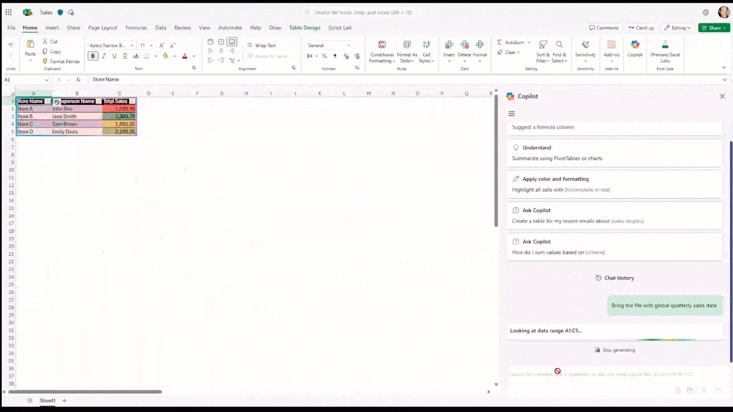Toggle Italic formatting button
The height and width of the screenshot is (412, 733).
point(104,56)
